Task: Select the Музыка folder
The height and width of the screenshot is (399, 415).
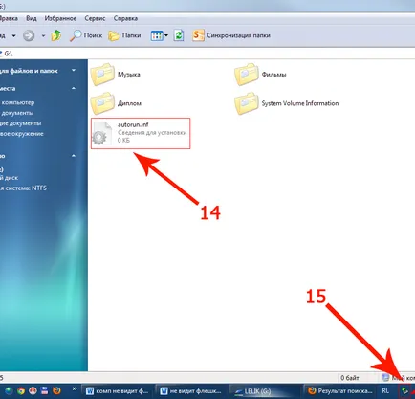Action: point(116,75)
